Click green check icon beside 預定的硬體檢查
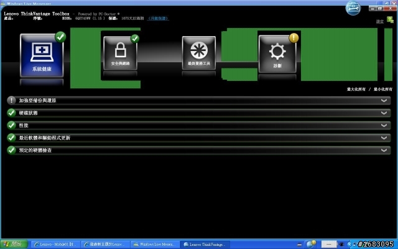 (x=11, y=150)
